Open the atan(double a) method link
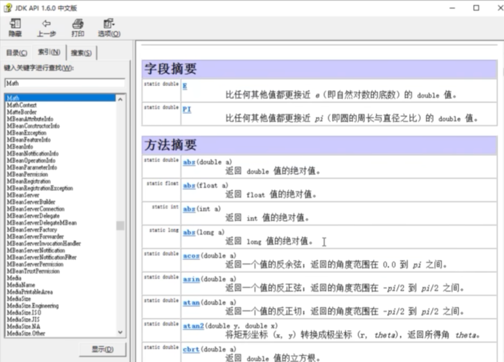Viewport: 504px width, 362px height. tap(191, 302)
